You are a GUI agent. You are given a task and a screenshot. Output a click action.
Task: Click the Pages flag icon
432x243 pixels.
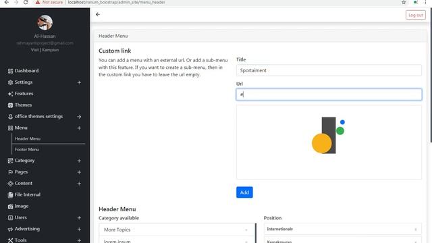(10, 172)
